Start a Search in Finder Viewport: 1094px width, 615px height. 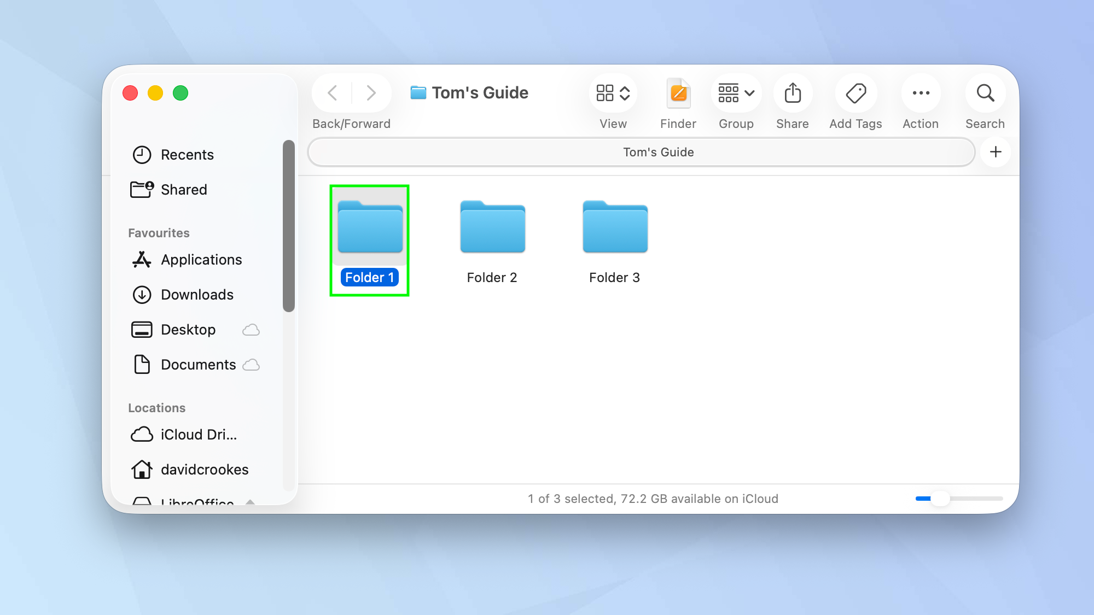pyautogui.click(x=985, y=93)
